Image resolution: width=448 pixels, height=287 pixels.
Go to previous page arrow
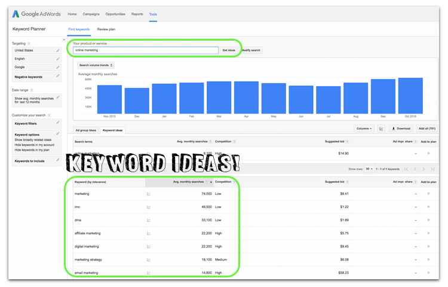(415, 169)
